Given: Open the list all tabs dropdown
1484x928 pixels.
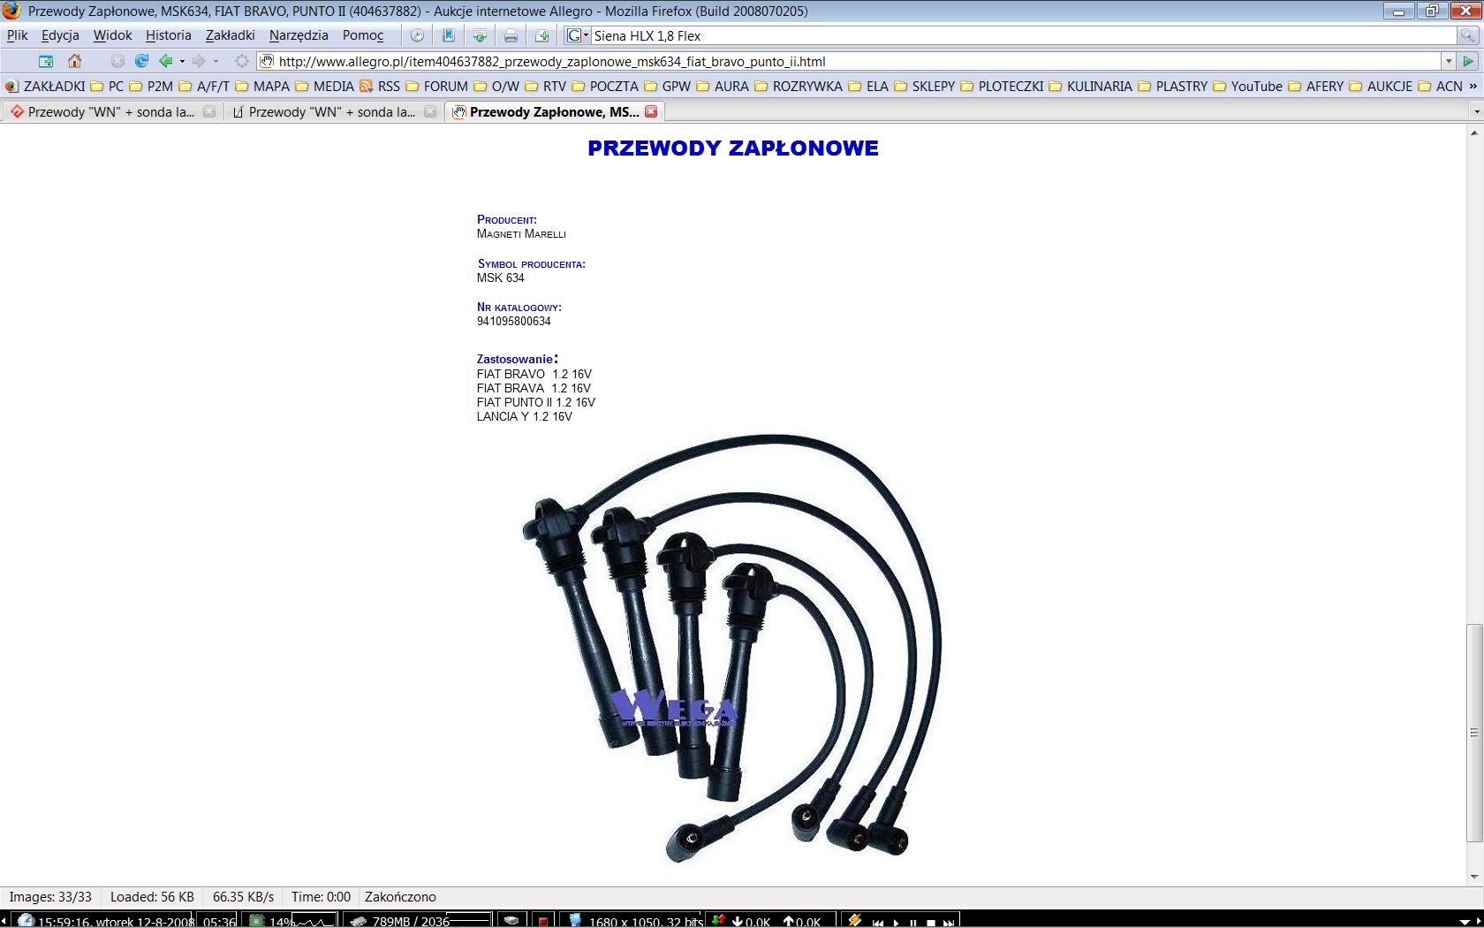Looking at the screenshot, I should (1476, 111).
